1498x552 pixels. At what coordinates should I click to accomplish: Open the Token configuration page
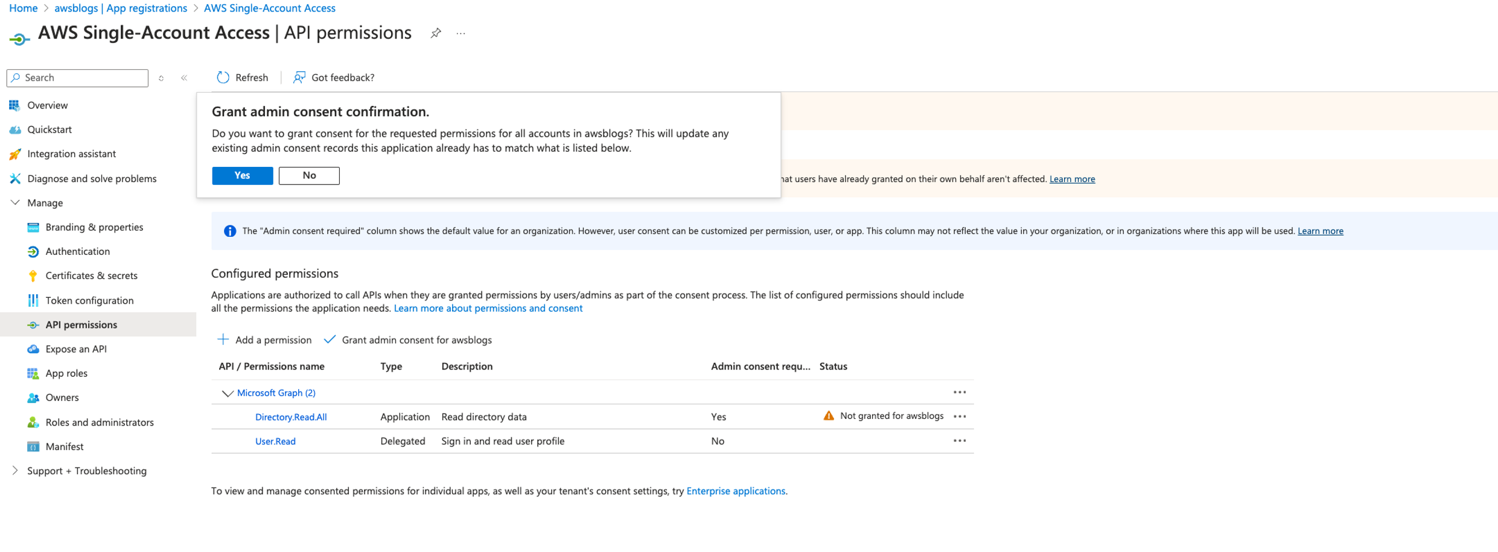[x=89, y=300]
